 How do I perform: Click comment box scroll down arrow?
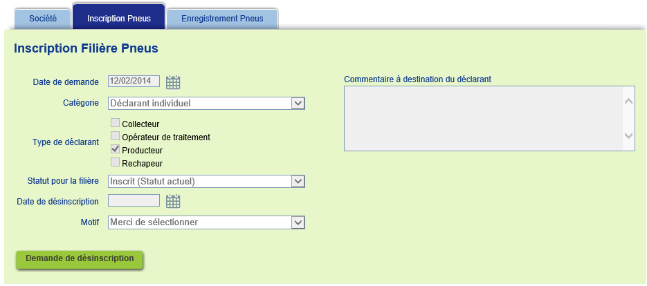pos(628,135)
